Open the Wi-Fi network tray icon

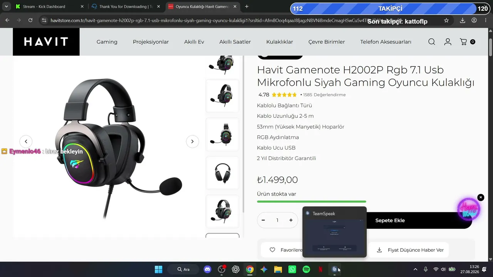[x=436, y=269]
